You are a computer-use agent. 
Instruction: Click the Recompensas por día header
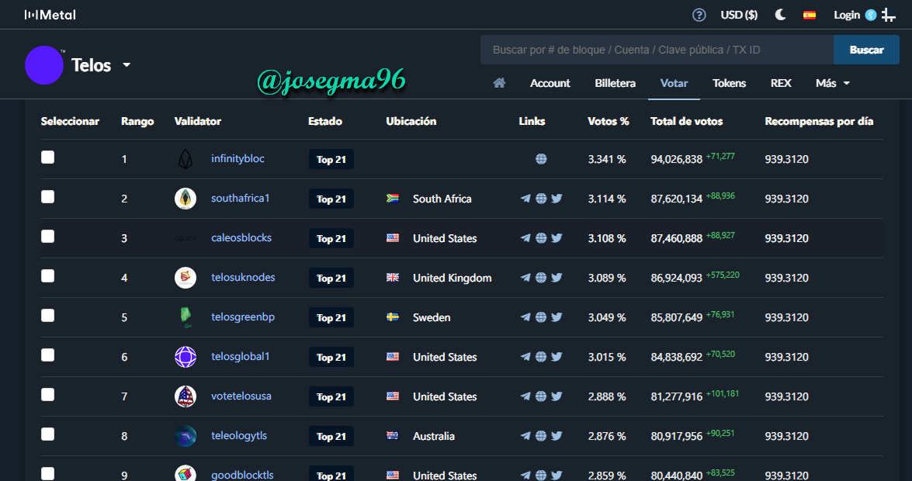click(819, 121)
